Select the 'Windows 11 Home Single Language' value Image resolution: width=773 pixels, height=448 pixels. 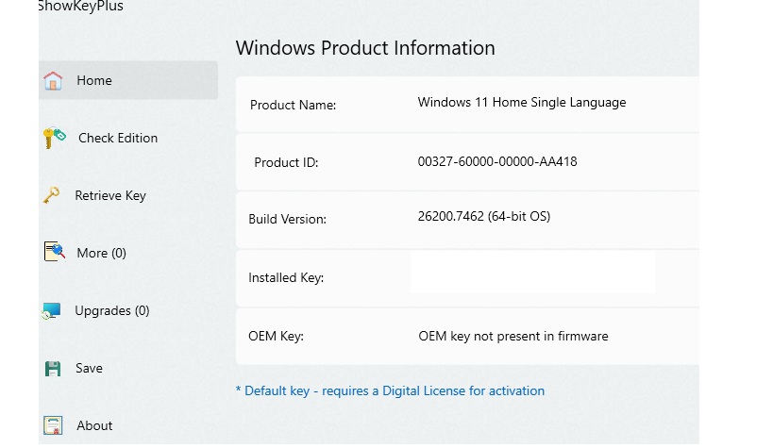point(522,103)
